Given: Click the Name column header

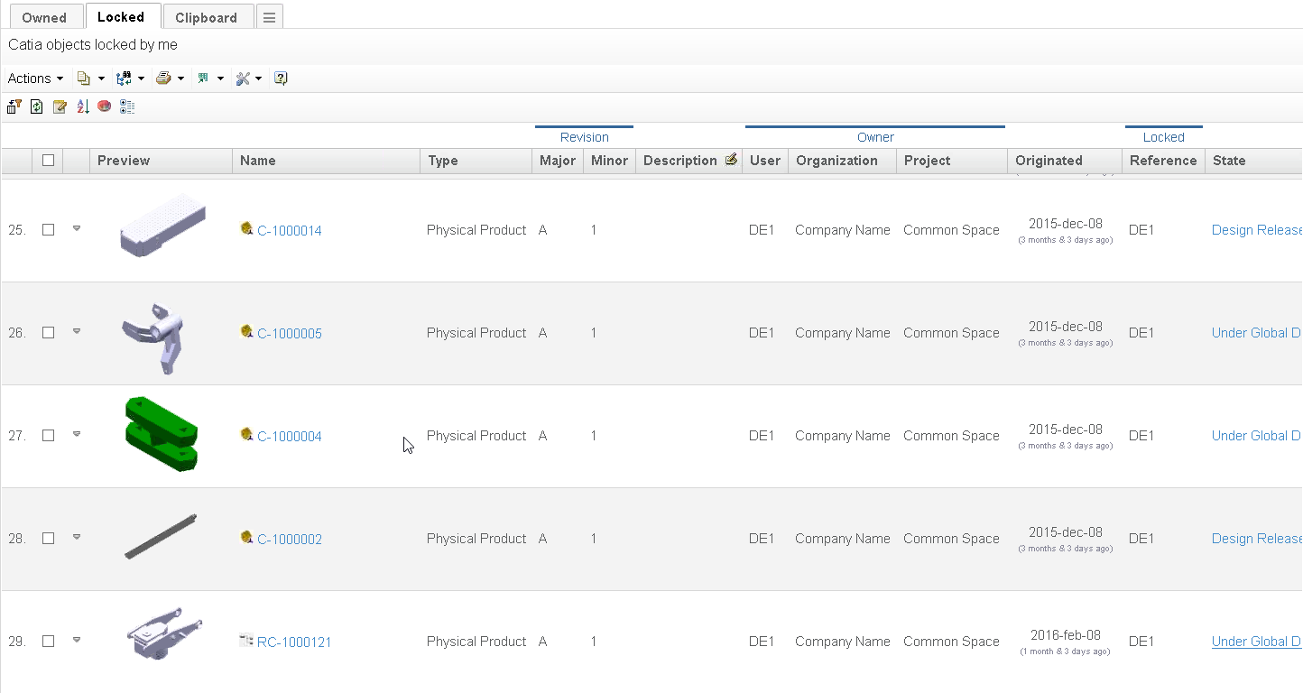Looking at the screenshot, I should click(258, 161).
